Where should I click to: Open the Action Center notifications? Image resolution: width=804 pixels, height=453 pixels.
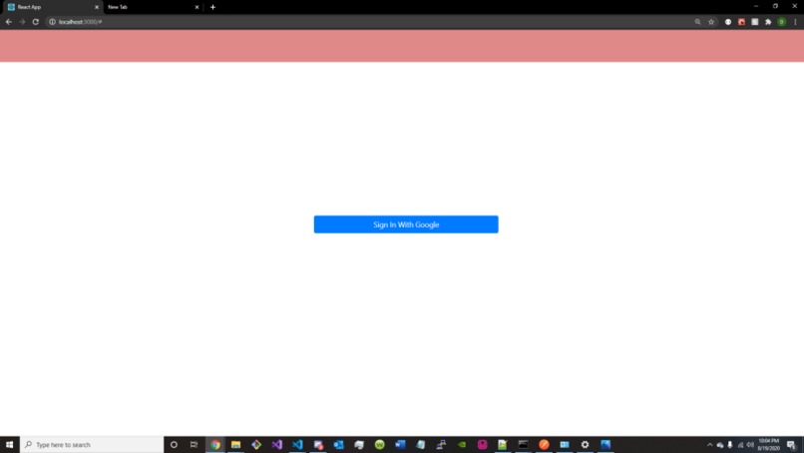point(791,445)
